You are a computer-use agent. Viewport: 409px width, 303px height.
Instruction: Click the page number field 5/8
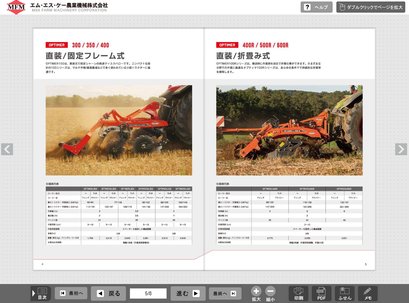click(148, 293)
